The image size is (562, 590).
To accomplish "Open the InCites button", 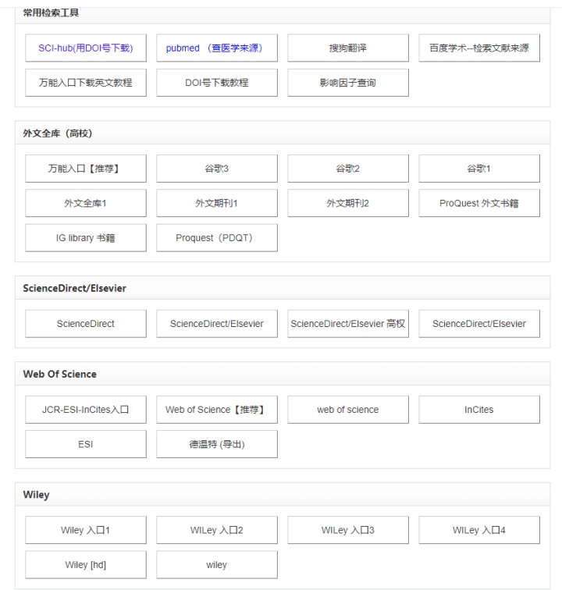I will click(479, 410).
